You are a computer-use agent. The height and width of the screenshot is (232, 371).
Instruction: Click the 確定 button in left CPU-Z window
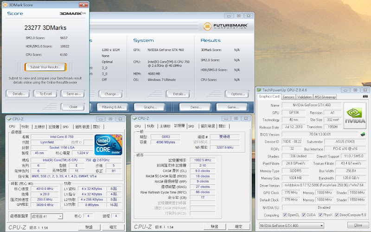click(113, 227)
